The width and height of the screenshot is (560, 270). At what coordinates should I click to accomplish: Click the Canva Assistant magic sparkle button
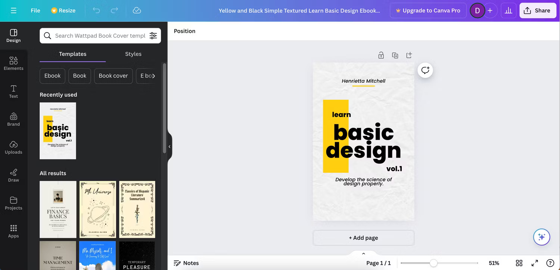541,237
